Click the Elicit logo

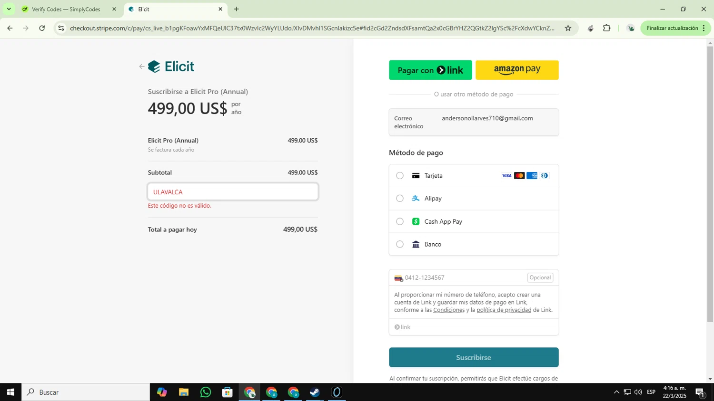tap(171, 67)
